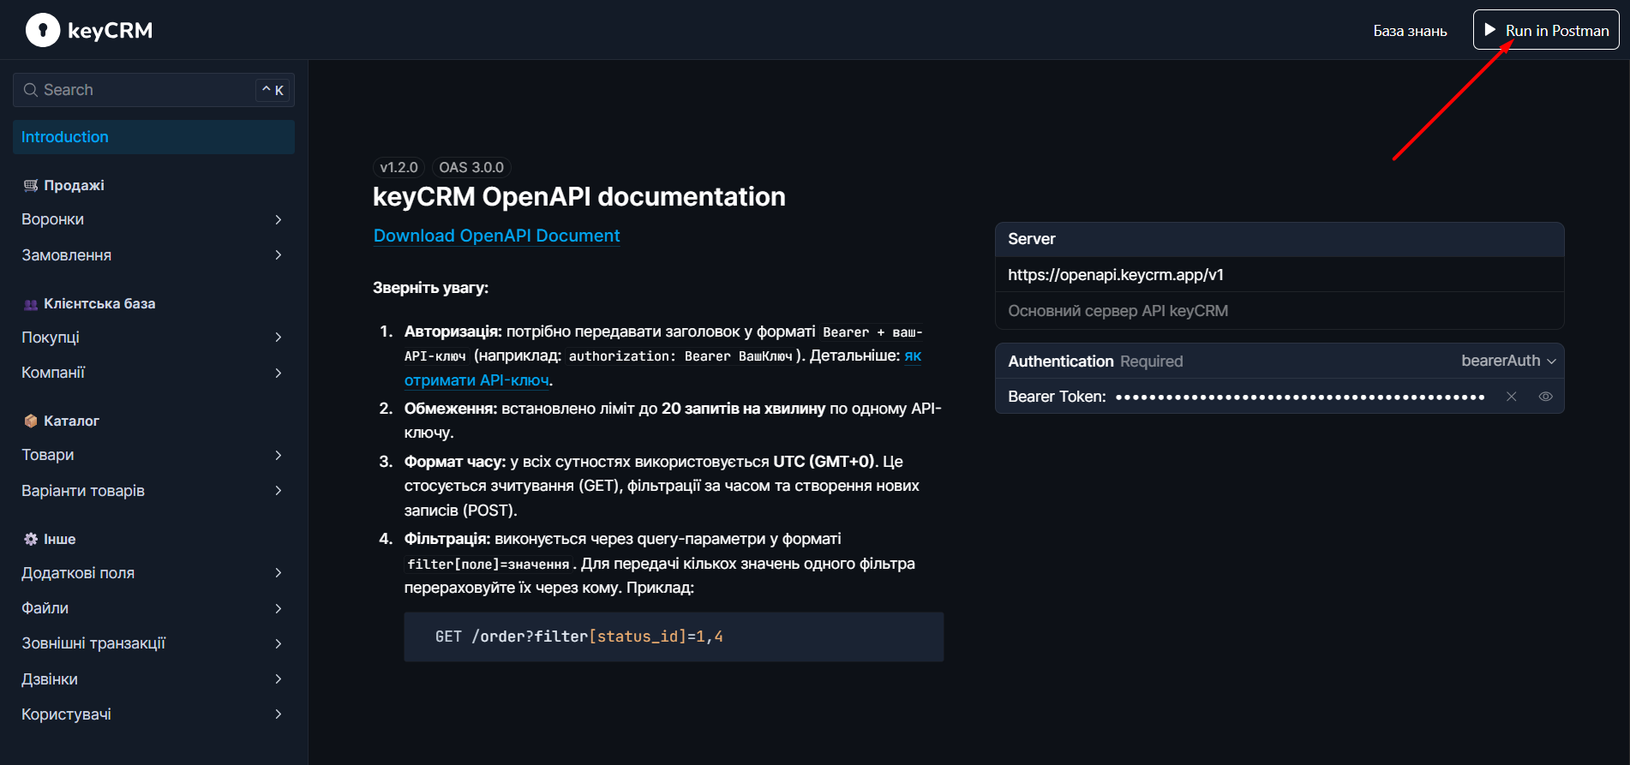
Task: Click the ^K shortcut badge in search
Action: [x=273, y=90]
